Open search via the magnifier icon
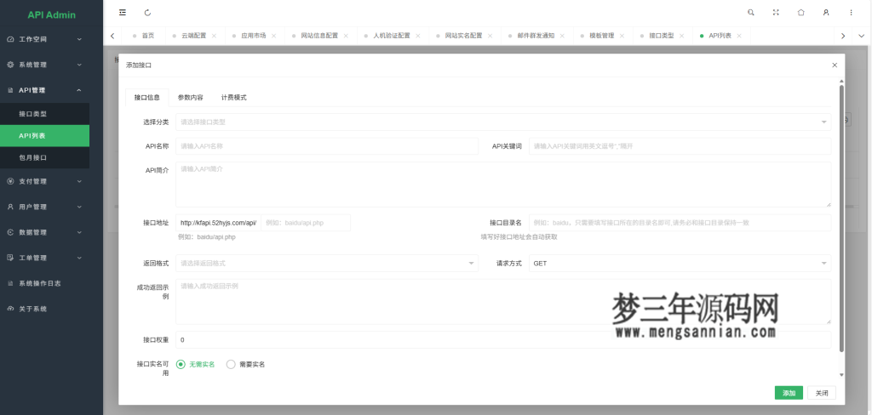This screenshot has width=872, height=415. (x=751, y=12)
